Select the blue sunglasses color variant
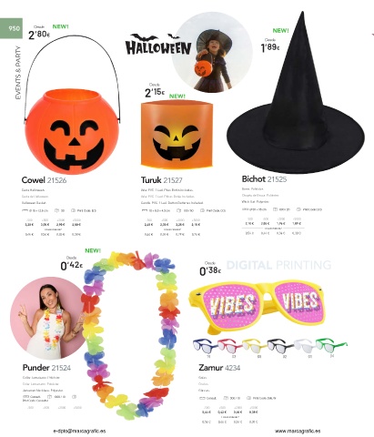 click(x=205, y=346)
